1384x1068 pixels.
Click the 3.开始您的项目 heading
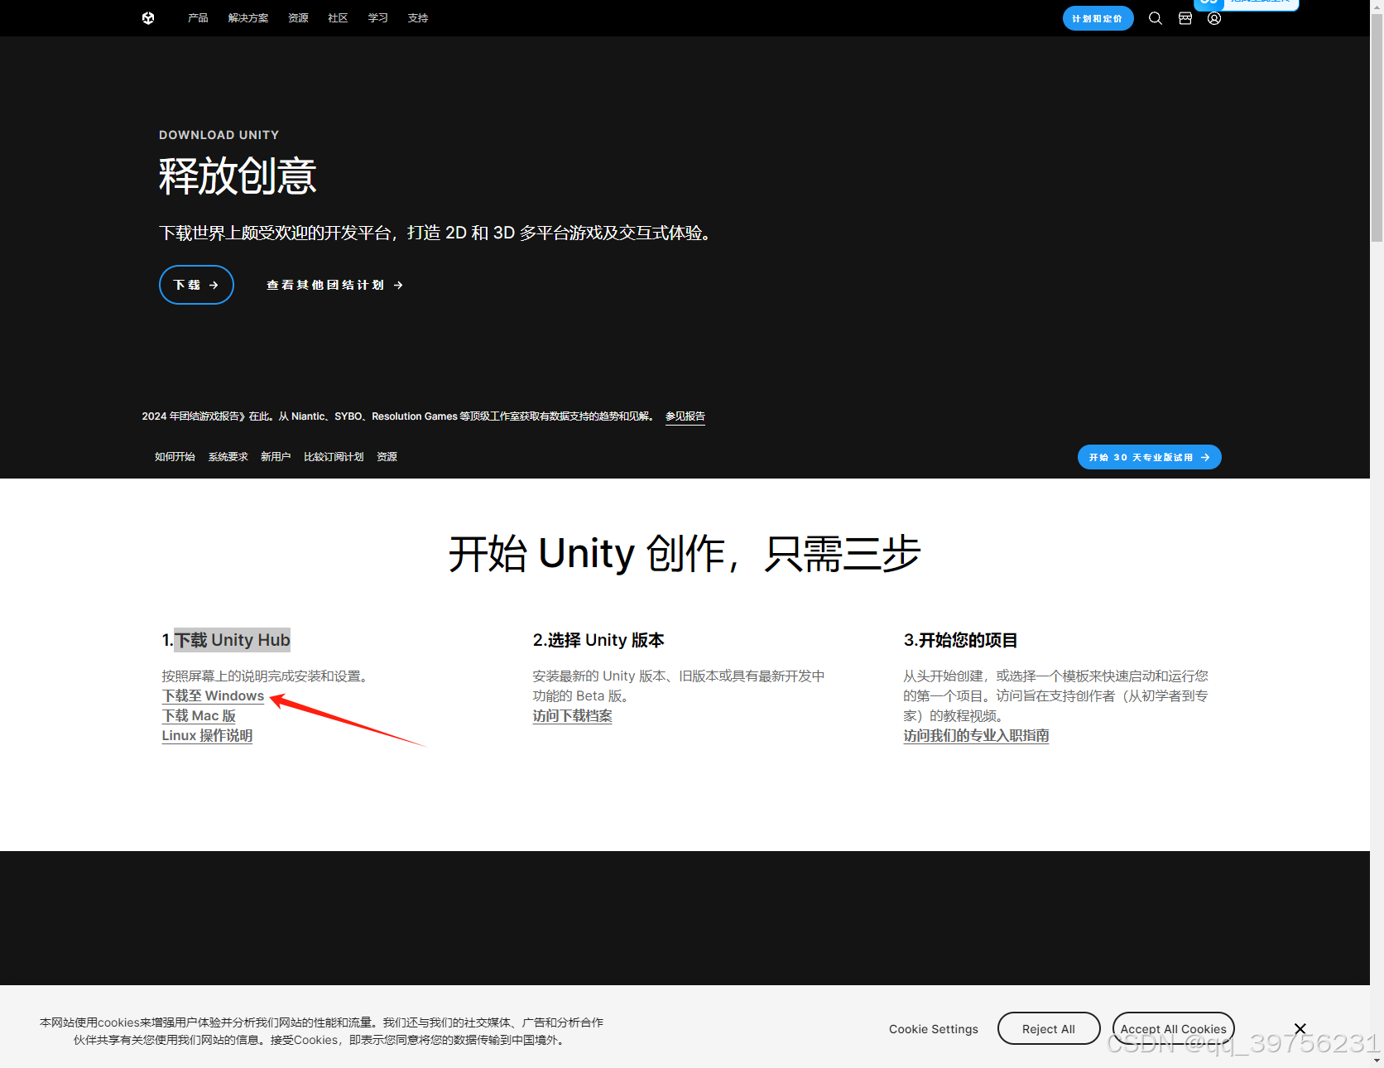click(x=960, y=640)
